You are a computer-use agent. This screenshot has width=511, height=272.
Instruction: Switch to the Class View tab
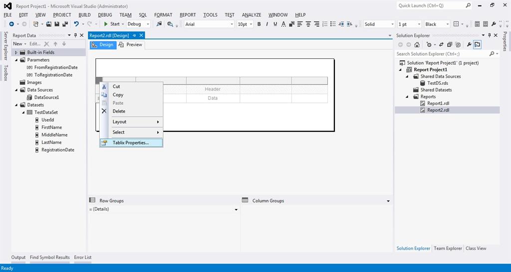(476, 248)
